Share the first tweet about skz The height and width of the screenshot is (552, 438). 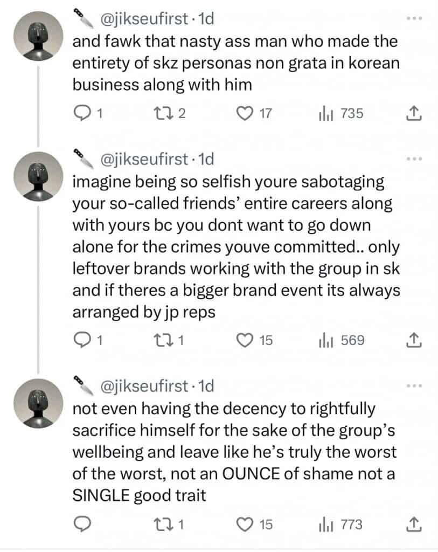[x=413, y=114]
